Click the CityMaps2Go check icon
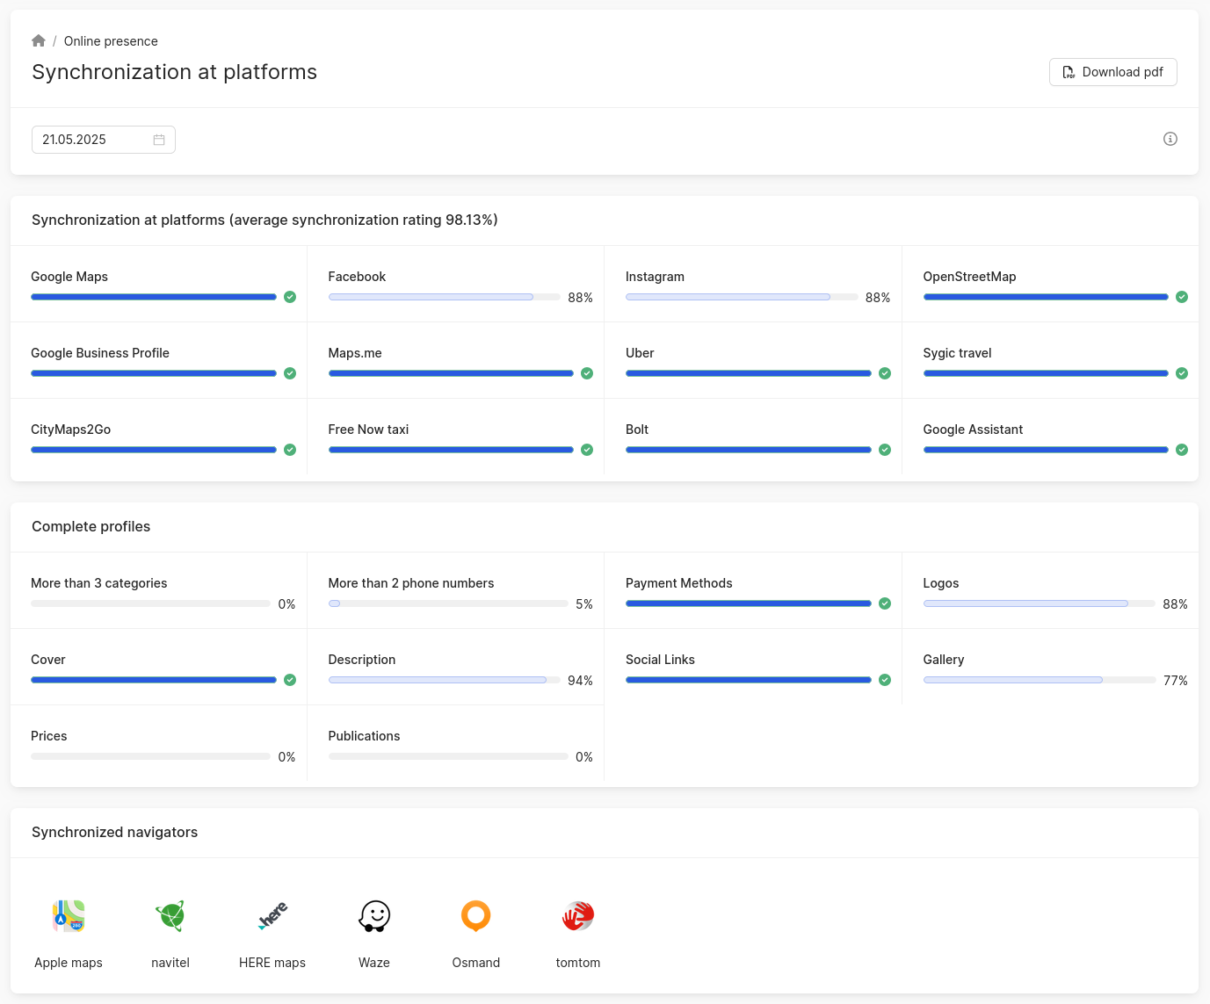Screen dimensions: 1210x1004 pyautogui.click(x=290, y=450)
